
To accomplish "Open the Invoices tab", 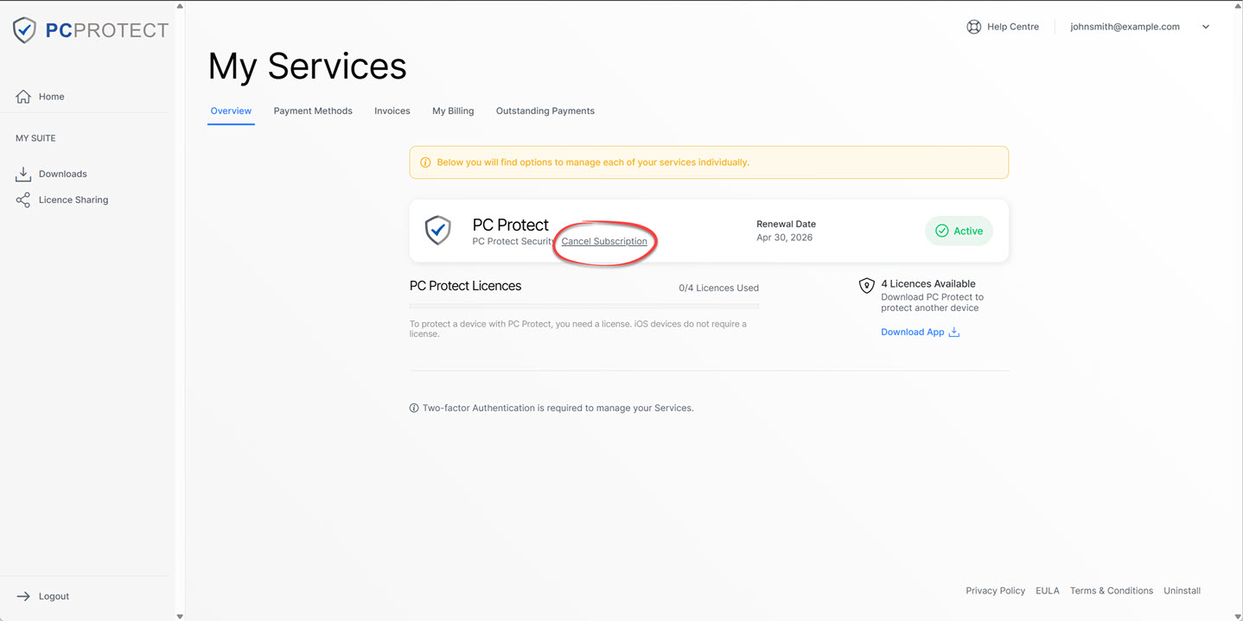I will tap(392, 111).
